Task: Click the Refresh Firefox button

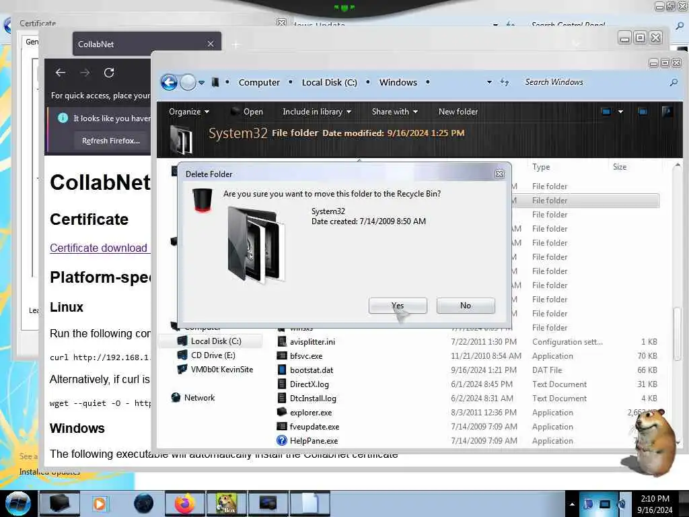Action: click(x=111, y=141)
